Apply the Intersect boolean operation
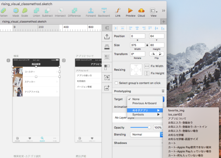 (x=60, y=11)
